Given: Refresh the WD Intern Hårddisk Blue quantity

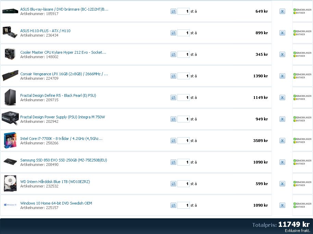Looking at the screenshot, I should [x=173, y=184].
